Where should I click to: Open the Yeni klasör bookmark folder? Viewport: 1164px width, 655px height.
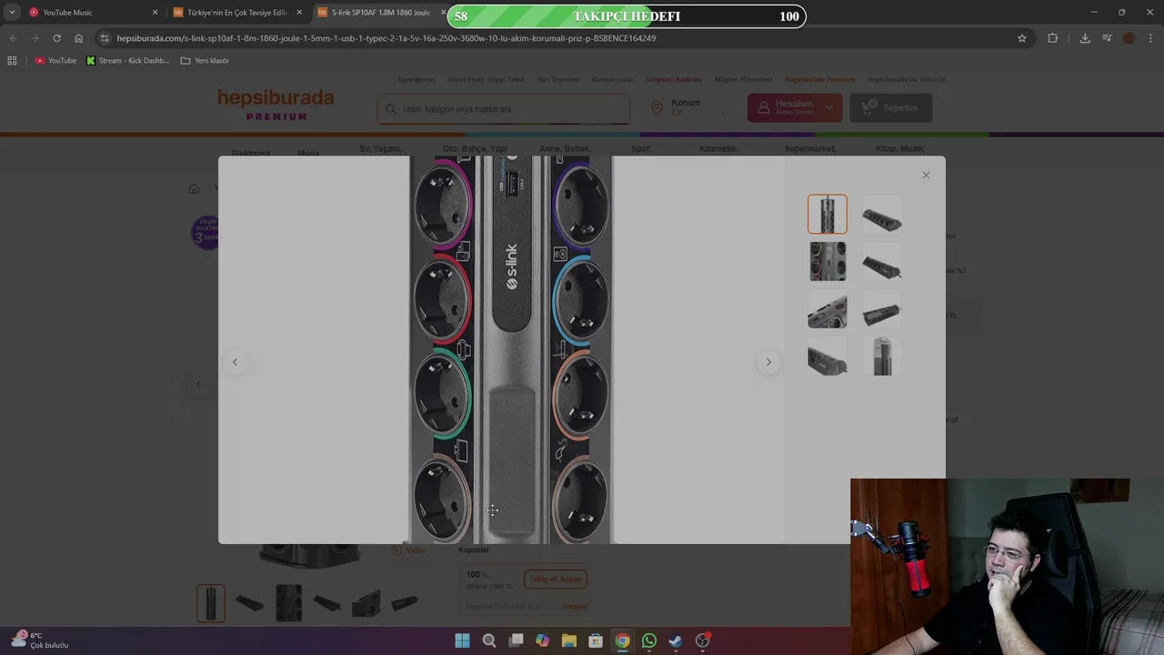(x=206, y=61)
